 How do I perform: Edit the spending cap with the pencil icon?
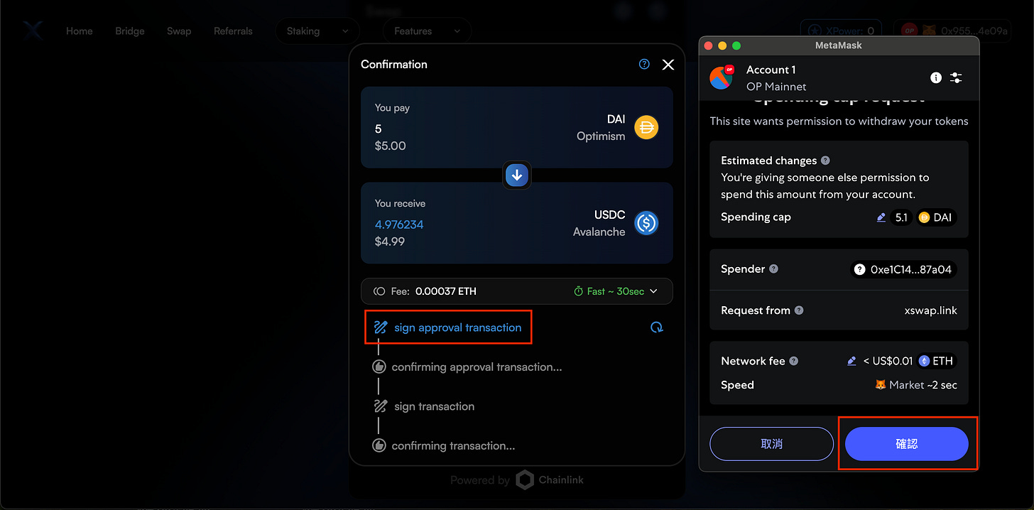pyautogui.click(x=881, y=217)
